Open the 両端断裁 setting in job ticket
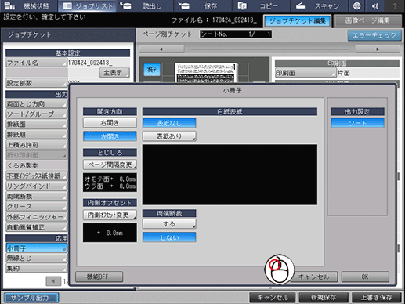The image size is (405, 304). click(36, 196)
